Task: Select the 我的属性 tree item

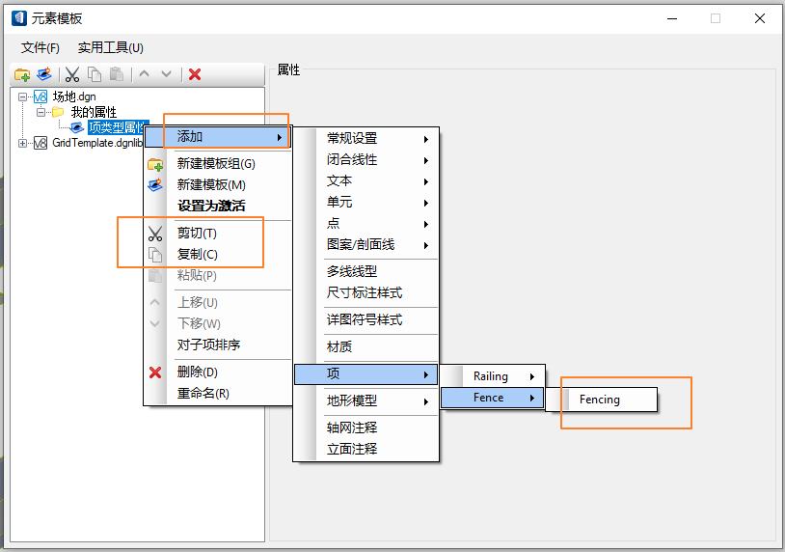Action: pos(94,112)
